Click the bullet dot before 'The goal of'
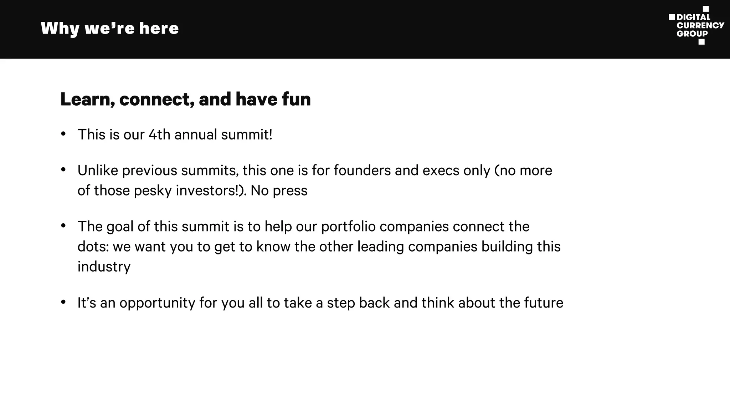 (63, 226)
